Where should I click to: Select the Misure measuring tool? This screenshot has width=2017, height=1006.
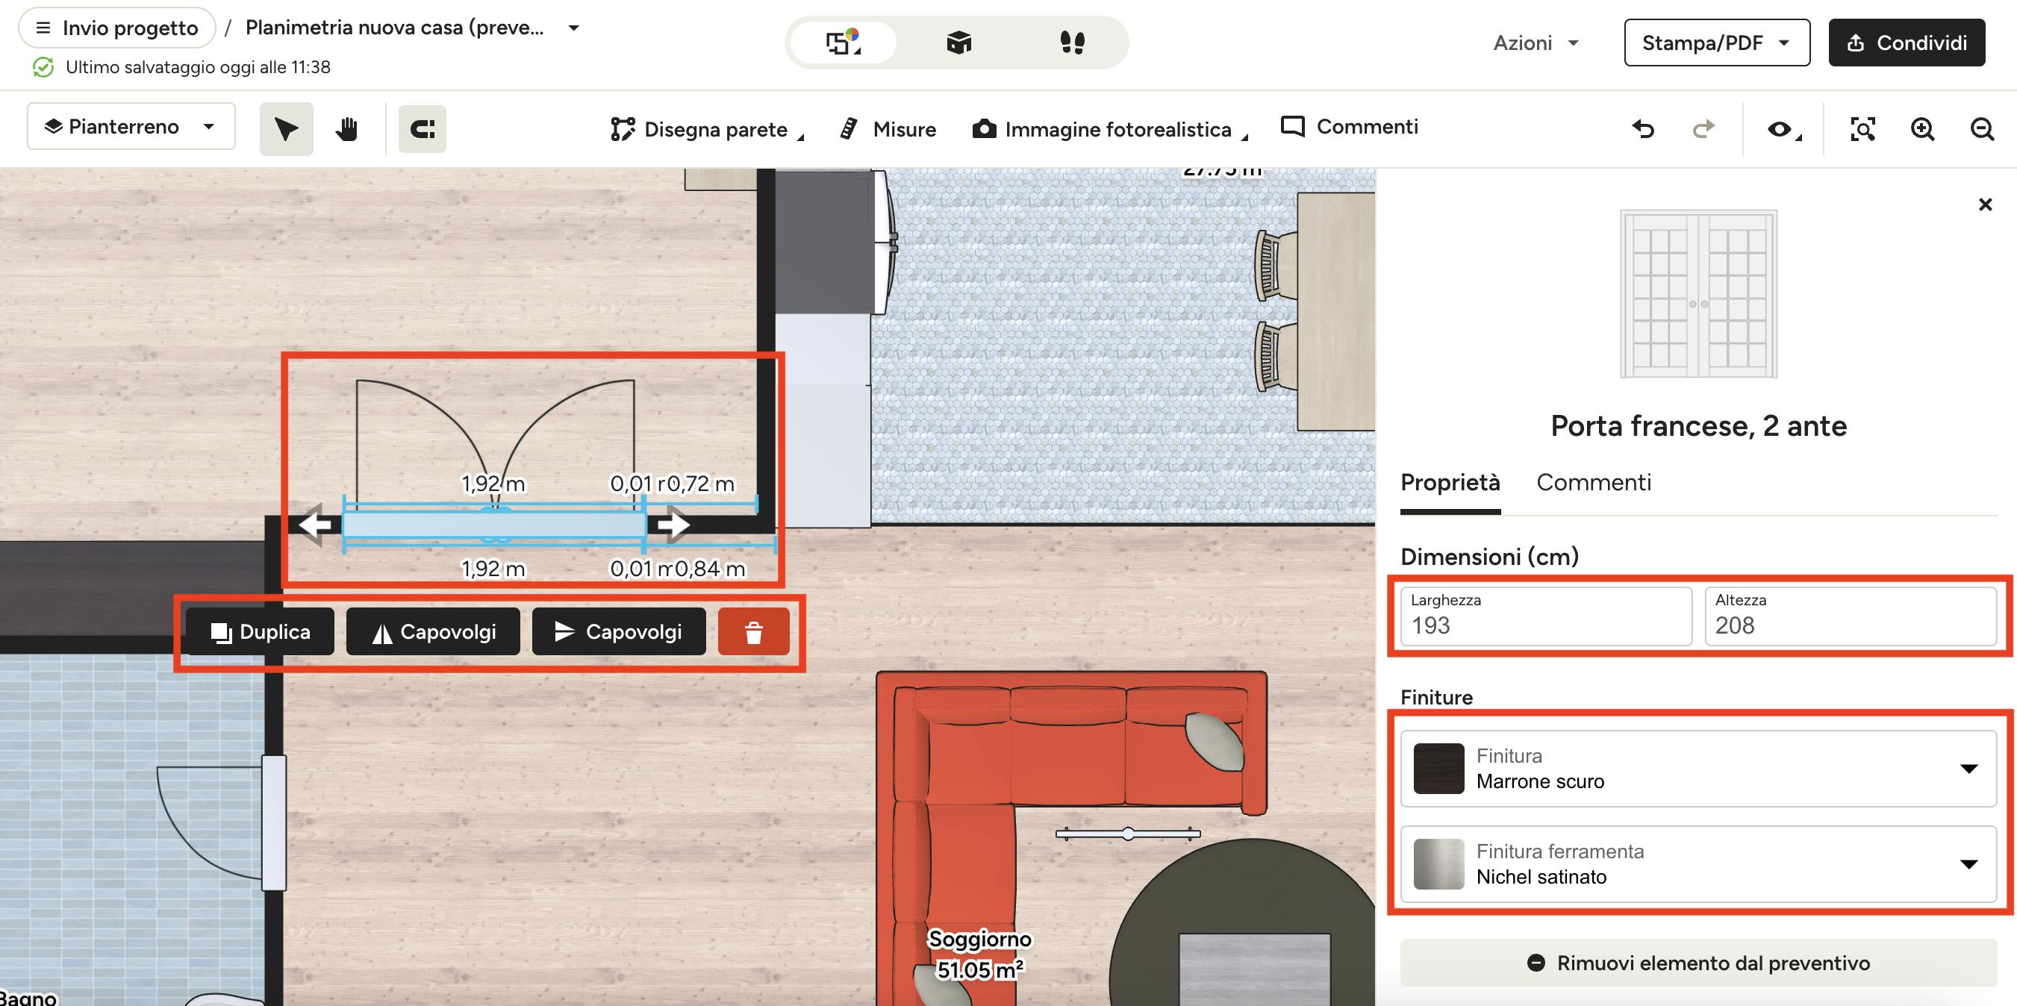tap(888, 129)
